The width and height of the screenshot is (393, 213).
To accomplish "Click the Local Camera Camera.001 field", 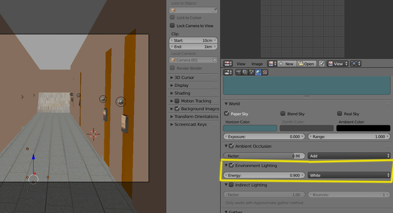I will click(193, 60).
